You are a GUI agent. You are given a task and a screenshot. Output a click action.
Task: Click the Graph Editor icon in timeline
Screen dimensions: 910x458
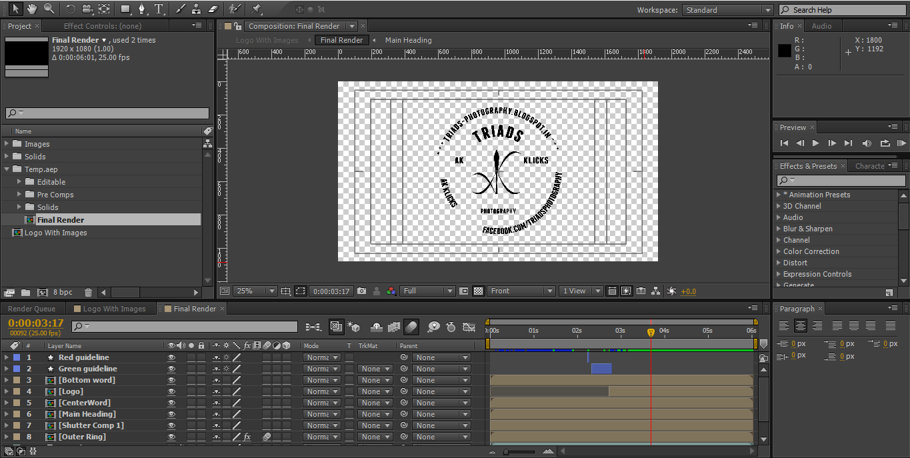pyautogui.click(x=469, y=327)
